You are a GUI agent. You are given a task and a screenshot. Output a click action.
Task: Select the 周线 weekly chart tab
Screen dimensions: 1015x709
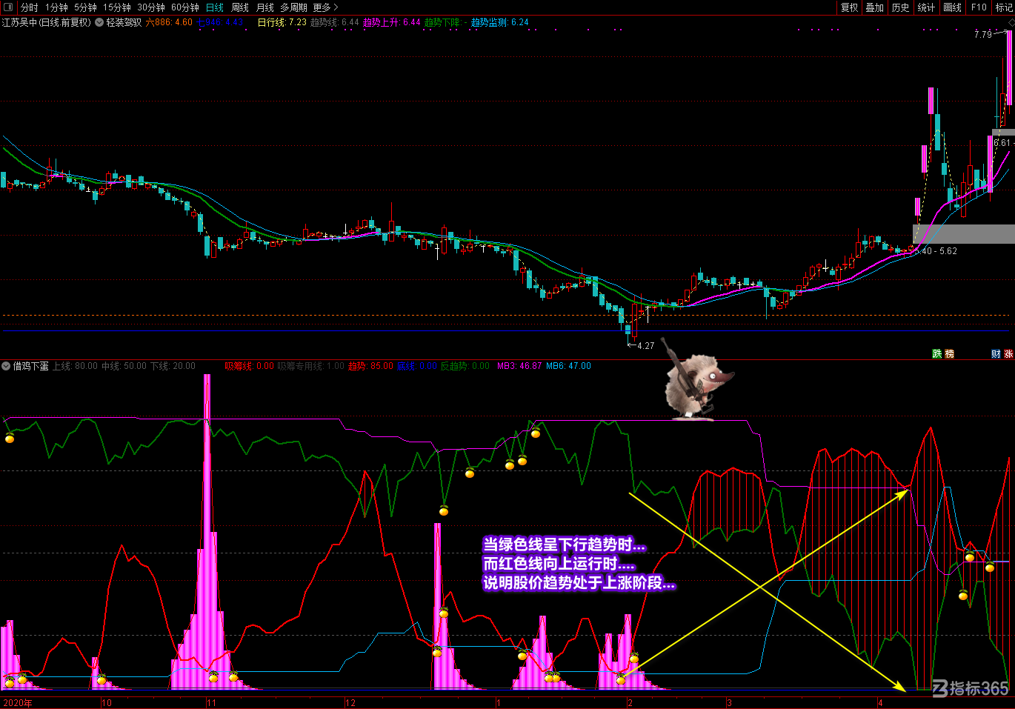(x=240, y=7)
